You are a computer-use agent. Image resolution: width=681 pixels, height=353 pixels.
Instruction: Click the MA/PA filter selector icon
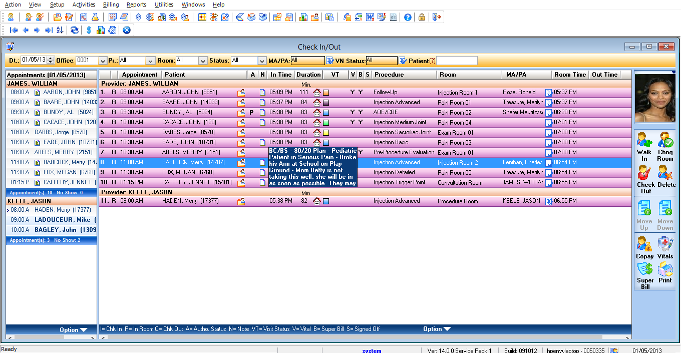[329, 61]
